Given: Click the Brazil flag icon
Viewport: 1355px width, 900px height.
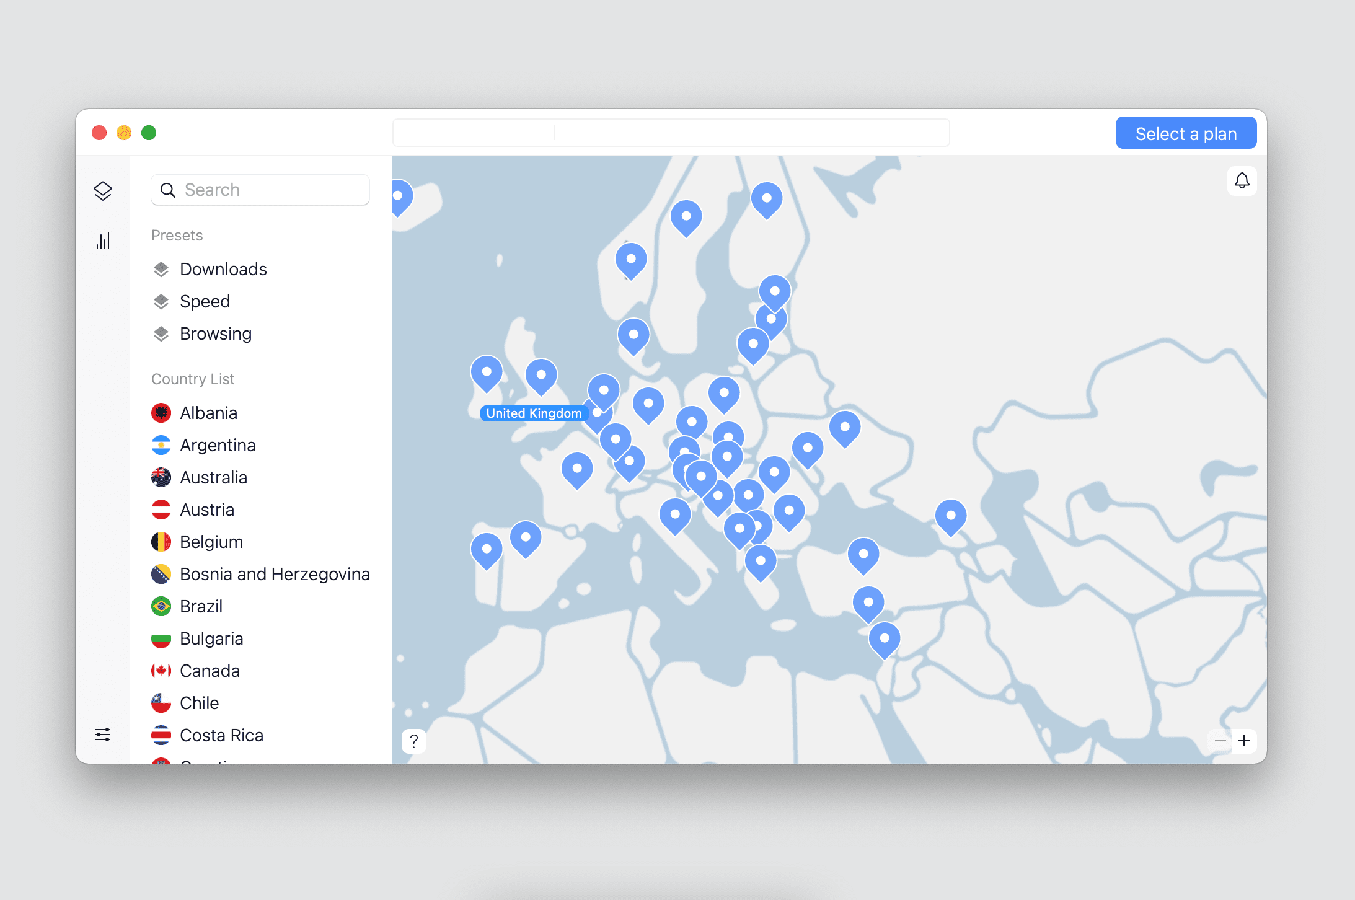Looking at the screenshot, I should pyautogui.click(x=161, y=606).
